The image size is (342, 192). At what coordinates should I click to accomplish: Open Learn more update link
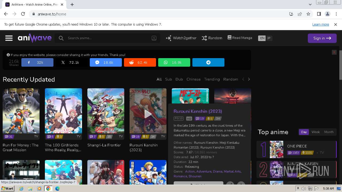pos(321,24)
